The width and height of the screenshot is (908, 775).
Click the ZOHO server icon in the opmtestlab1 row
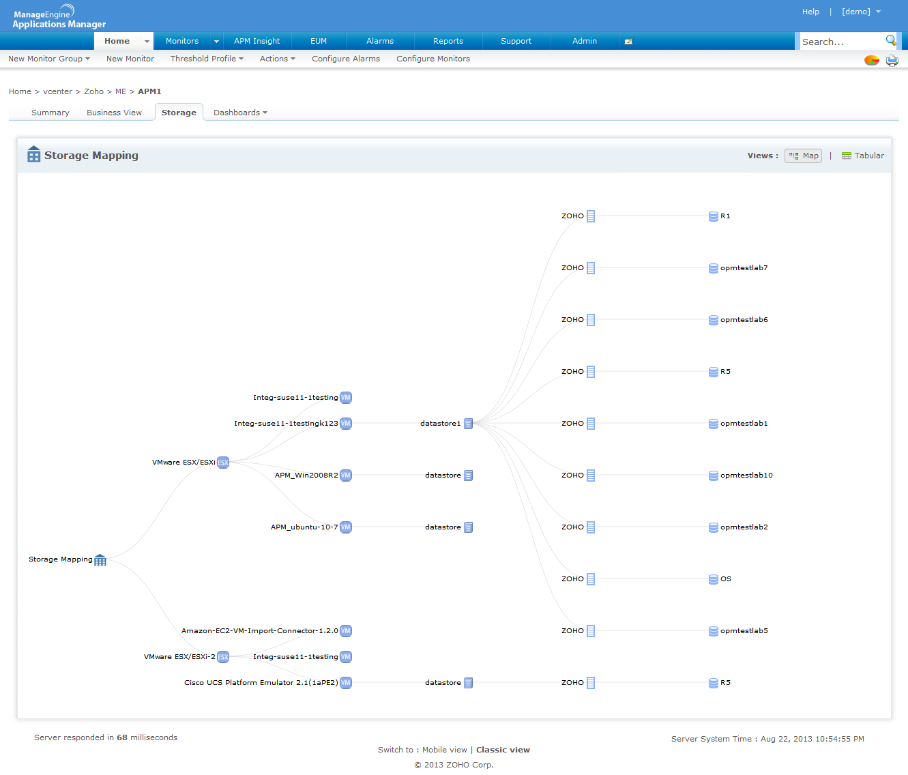click(x=591, y=424)
